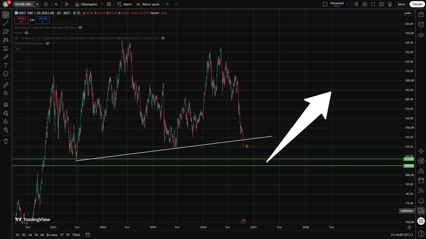Select the trend line drawing tool
Image resolution: width=426 pixels, height=239 pixels.
point(6,23)
